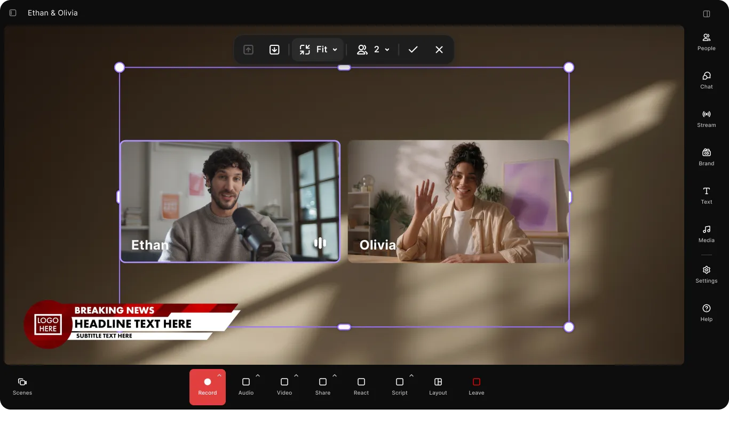729x441 pixels.
Task: Click the top-right corner handle of selection frame
Action: pos(569,67)
